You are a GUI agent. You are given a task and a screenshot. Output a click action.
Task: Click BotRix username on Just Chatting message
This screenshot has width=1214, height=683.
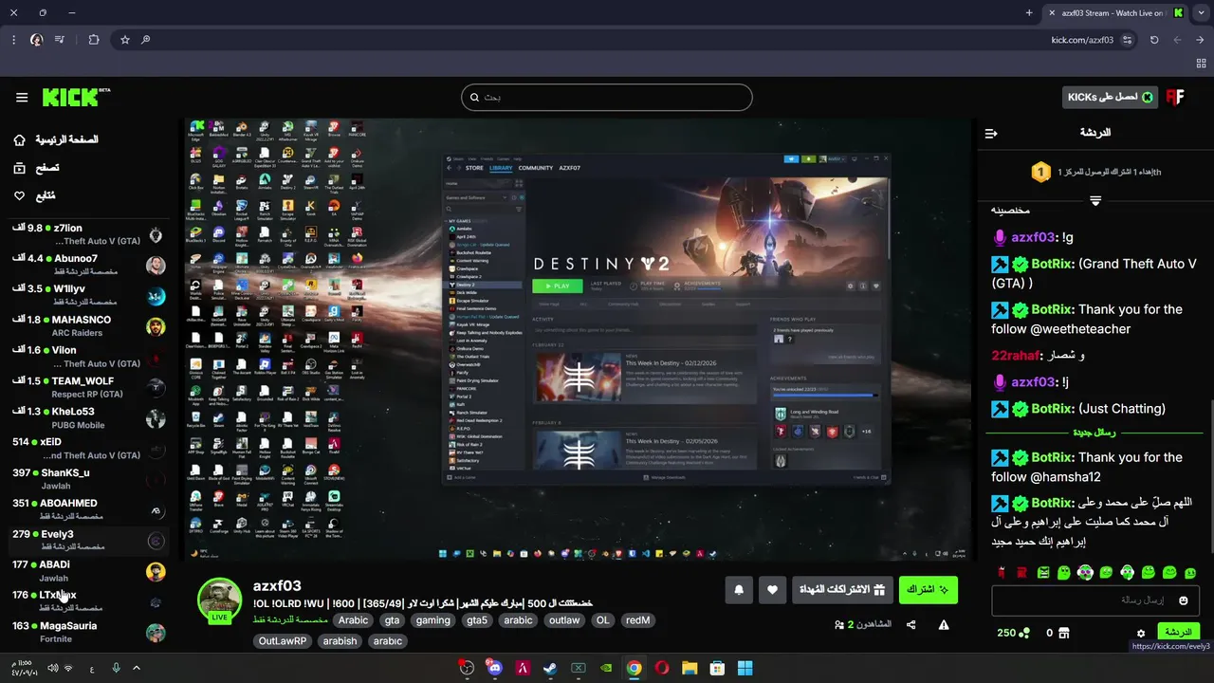click(1052, 409)
